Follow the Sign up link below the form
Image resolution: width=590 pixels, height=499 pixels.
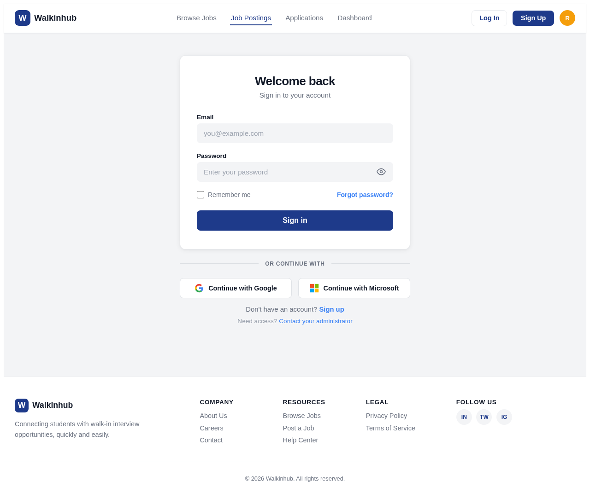[x=332, y=309]
